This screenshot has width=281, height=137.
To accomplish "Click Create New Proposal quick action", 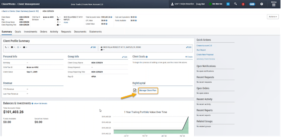I will point(205,54).
